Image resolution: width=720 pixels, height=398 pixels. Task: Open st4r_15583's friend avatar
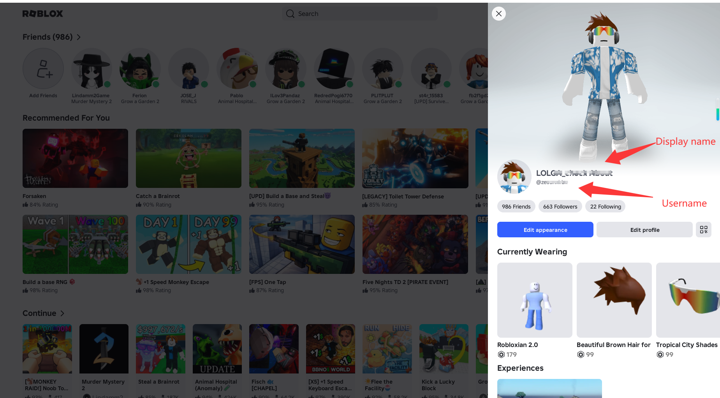431,68
